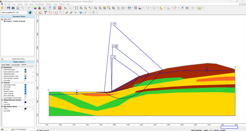The width and height of the screenshot is (246, 131).
Task: Toggle B/W Ruler checkbox
Action: pyautogui.click(x=25, y=89)
